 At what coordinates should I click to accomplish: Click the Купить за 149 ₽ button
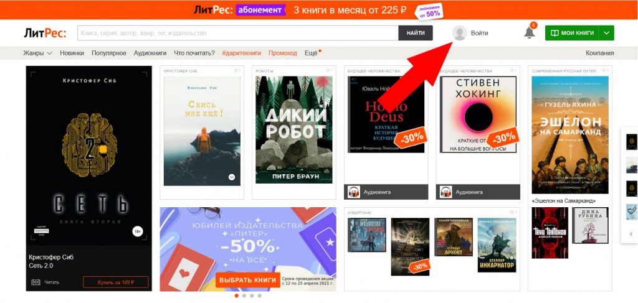point(116,282)
